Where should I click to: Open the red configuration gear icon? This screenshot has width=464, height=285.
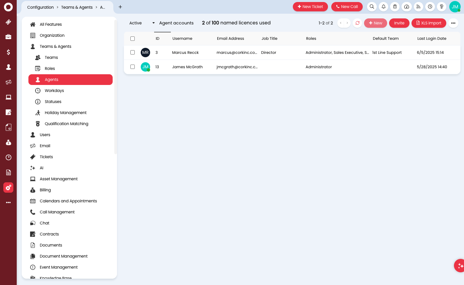(x=8, y=188)
